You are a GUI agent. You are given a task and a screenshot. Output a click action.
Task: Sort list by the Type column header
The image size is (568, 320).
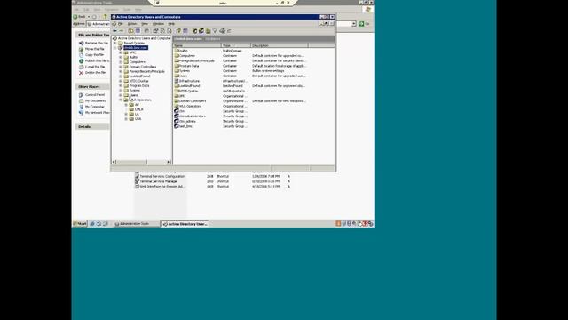pos(236,45)
